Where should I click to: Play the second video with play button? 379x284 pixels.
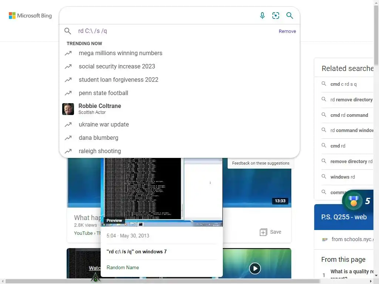click(x=255, y=268)
